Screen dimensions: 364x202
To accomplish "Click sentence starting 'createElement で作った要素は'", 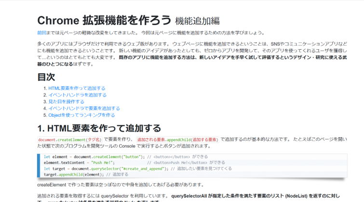I will (121, 185).
